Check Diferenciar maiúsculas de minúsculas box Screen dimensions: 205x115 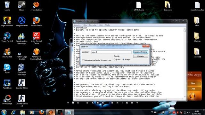point(83,60)
